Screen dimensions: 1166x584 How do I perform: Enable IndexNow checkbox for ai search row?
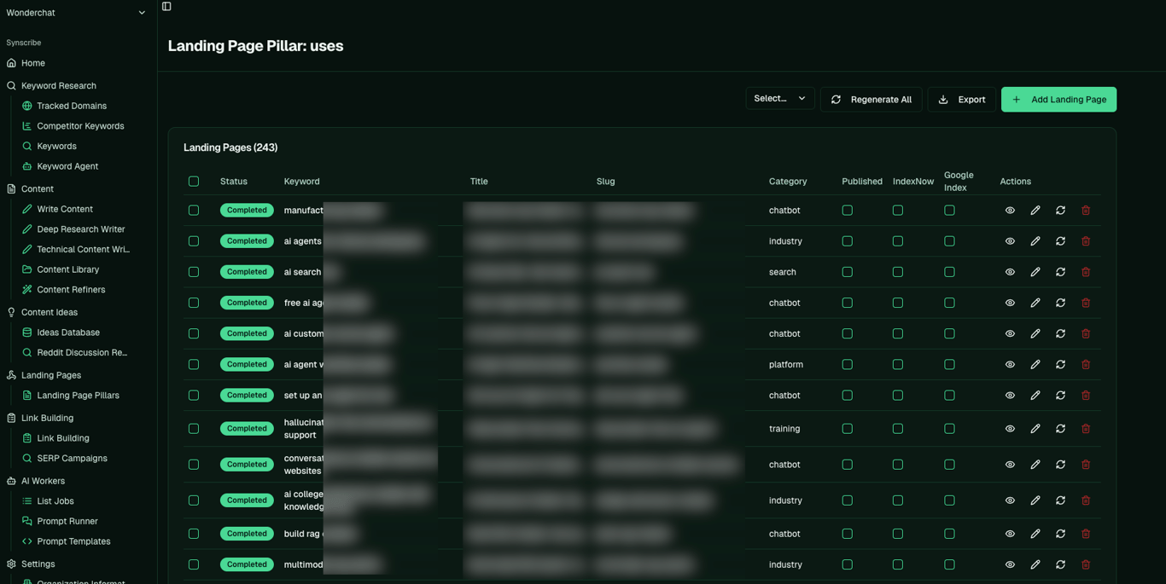click(x=898, y=272)
